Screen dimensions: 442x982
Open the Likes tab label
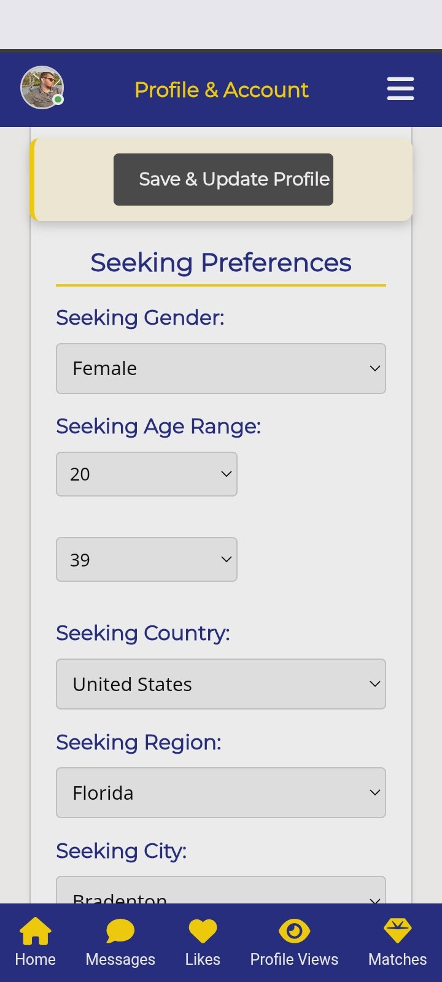click(x=203, y=959)
